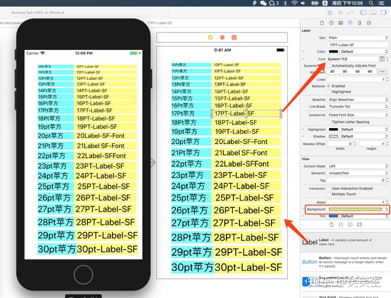Show the Media library

point(360,225)
